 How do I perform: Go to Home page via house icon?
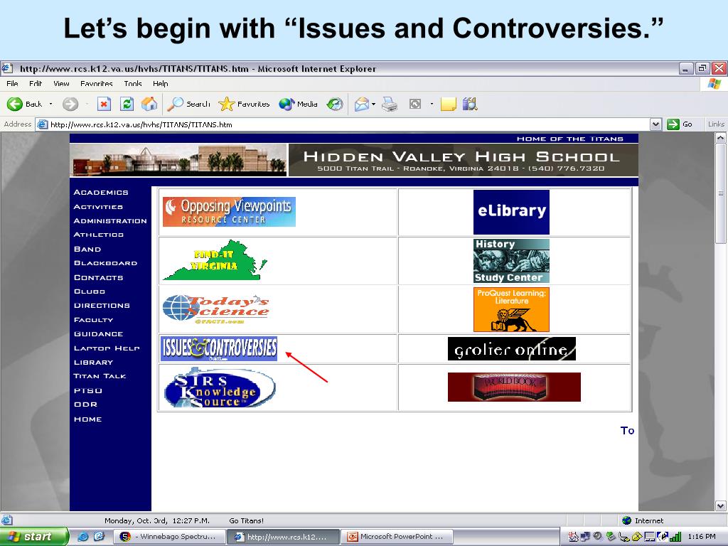pos(149,104)
